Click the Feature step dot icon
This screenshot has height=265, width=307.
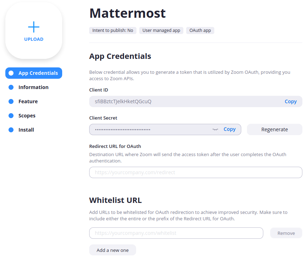pyautogui.click(x=11, y=101)
